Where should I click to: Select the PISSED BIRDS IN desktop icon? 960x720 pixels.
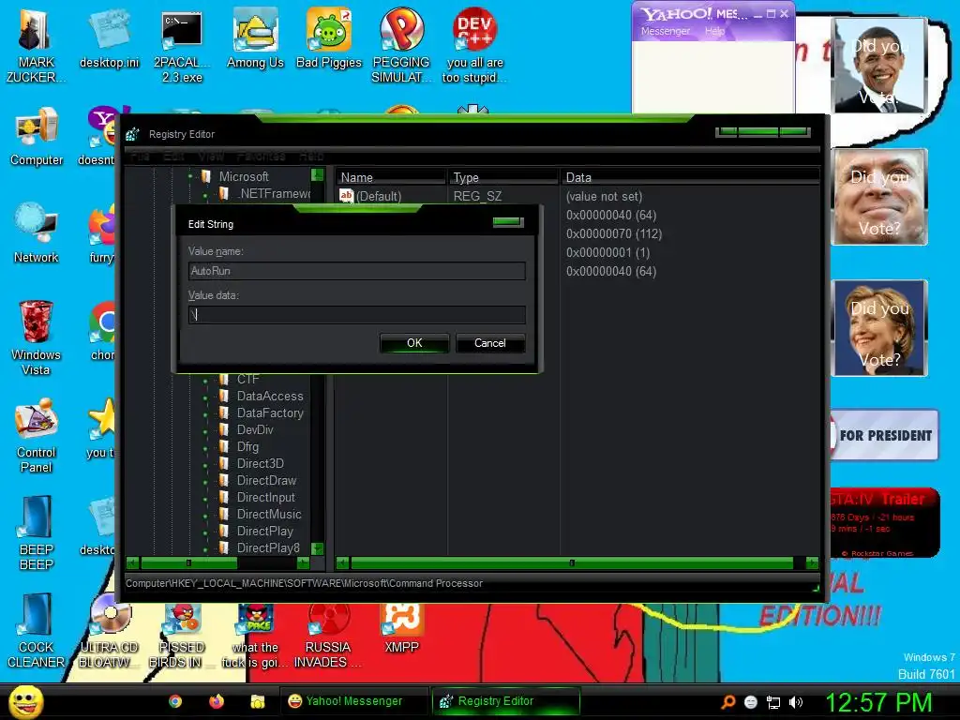coord(182,634)
